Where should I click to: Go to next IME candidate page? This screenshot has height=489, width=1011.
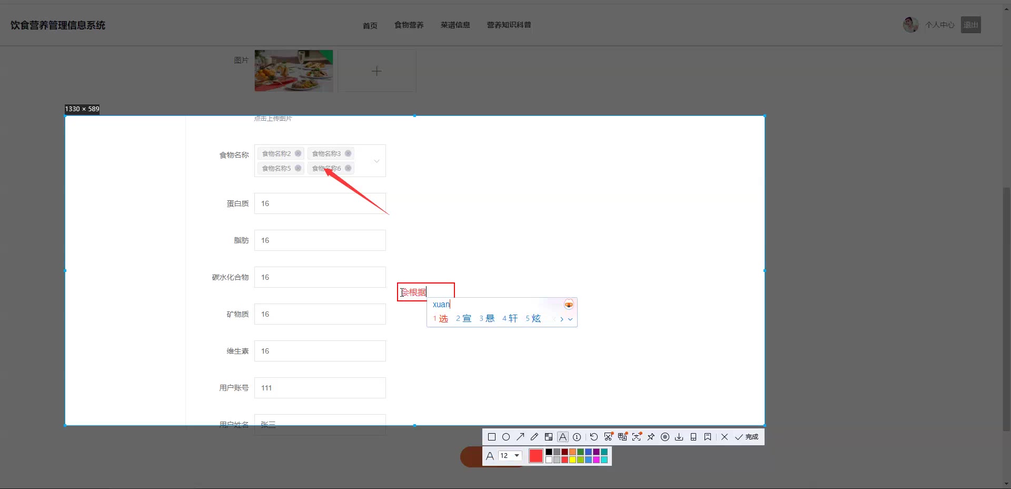[562, 319]
